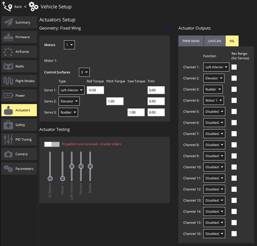This screenshot has height=246, width=257.
Task: Switch to the UAVCAN tab
Action: [x=215, y=41]
